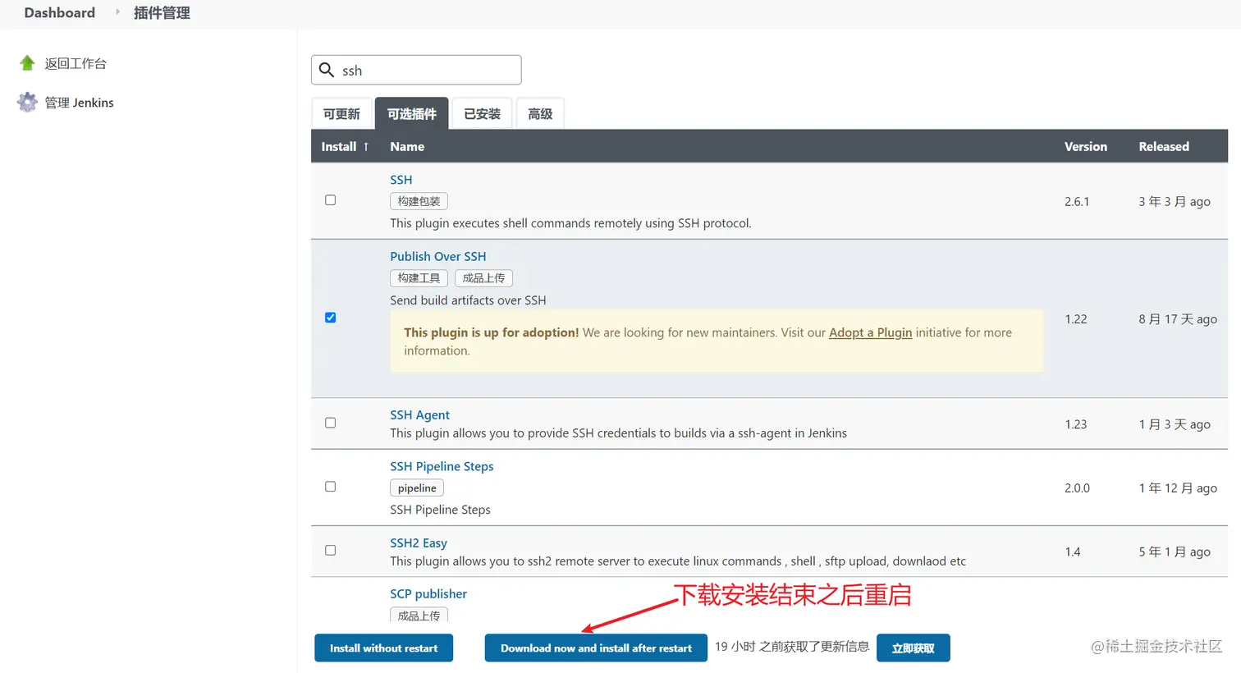Screen dimensions: 1241x673
Task: Click version 1.23 in the SSH Agent row
Action: pos(1076,424)
